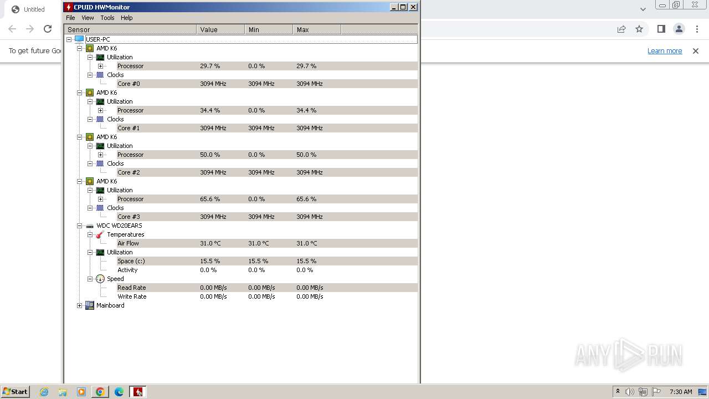This screenshot has height=399, width=709.
Task: Open the Tools menu in HWMonitor
Action: 107,18
